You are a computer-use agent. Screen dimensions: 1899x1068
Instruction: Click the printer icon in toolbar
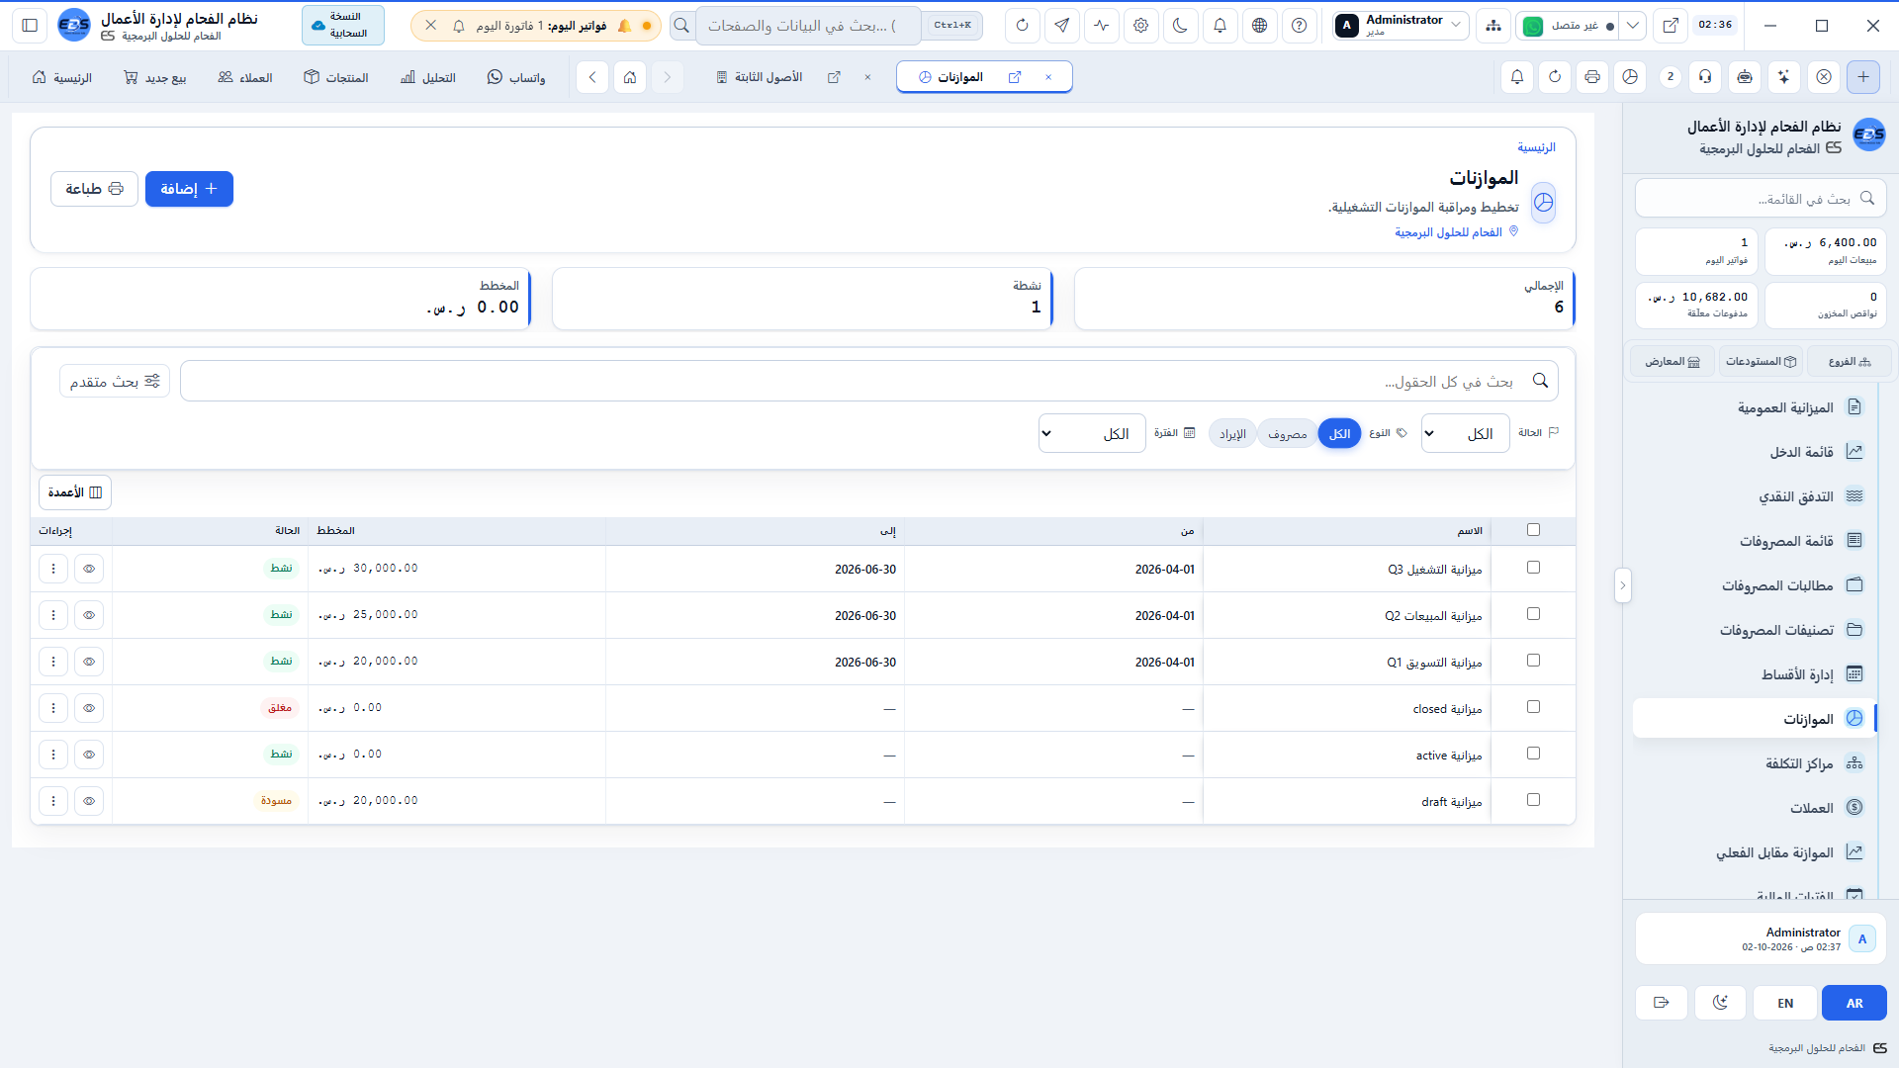1592,77
